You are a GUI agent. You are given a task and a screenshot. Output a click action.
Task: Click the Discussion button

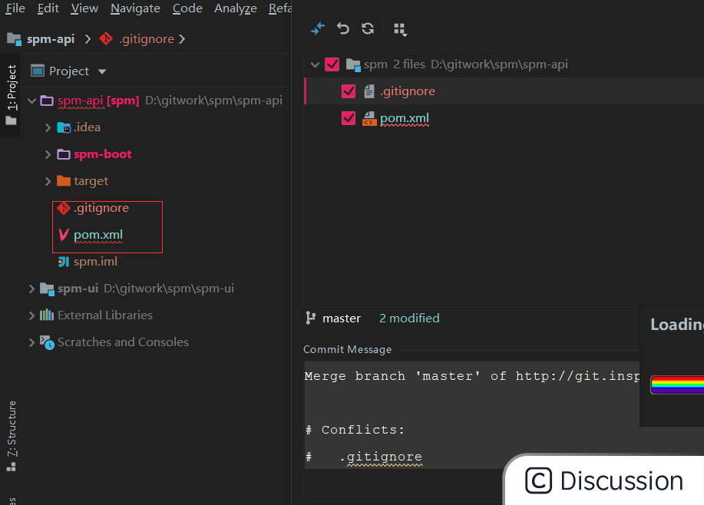click(604, 480)
